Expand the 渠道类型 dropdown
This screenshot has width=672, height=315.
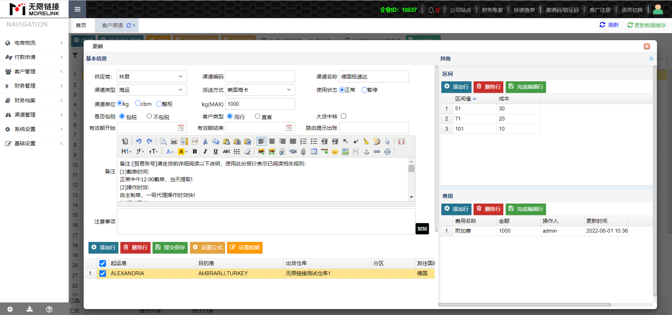click(x=181, y=90)
